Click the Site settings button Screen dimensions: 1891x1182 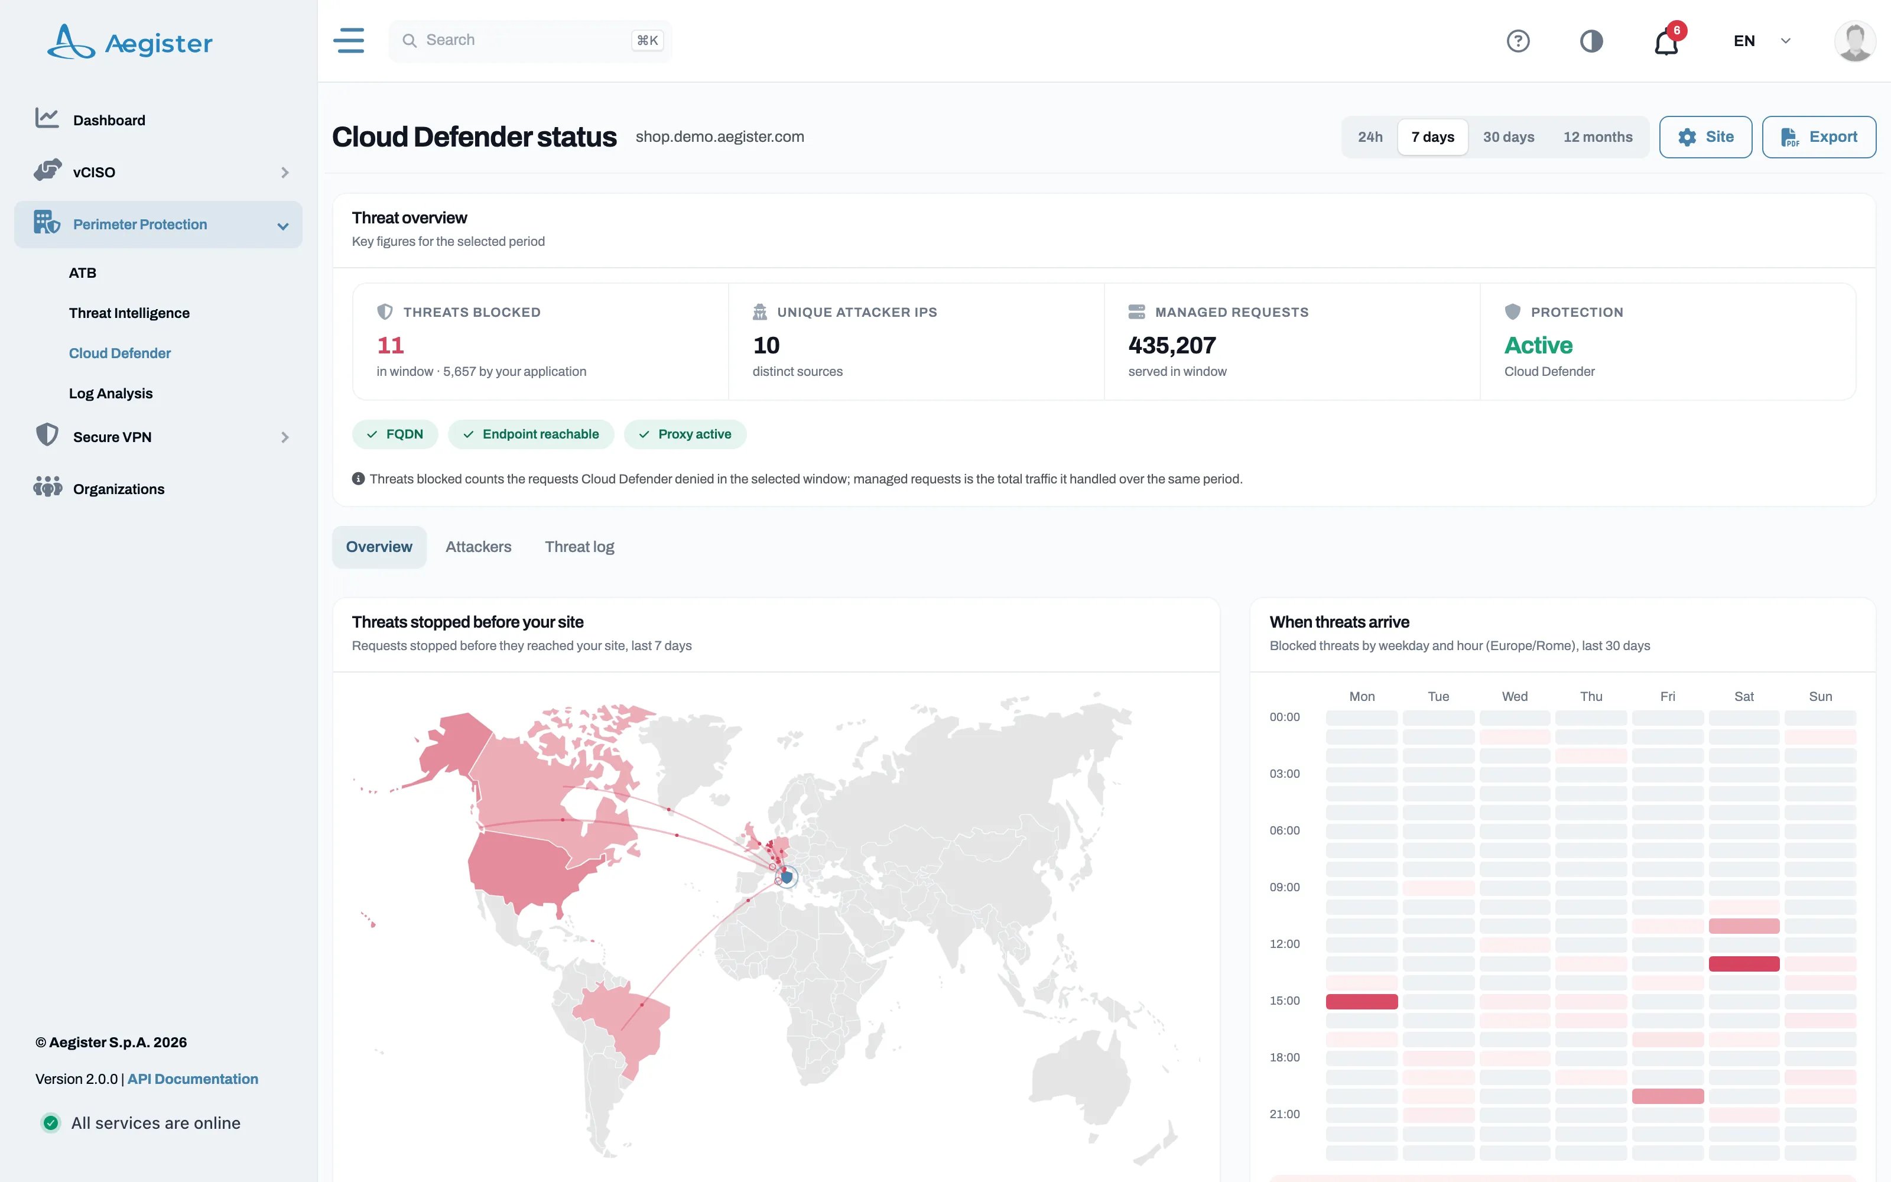(x=1705, y=137)
